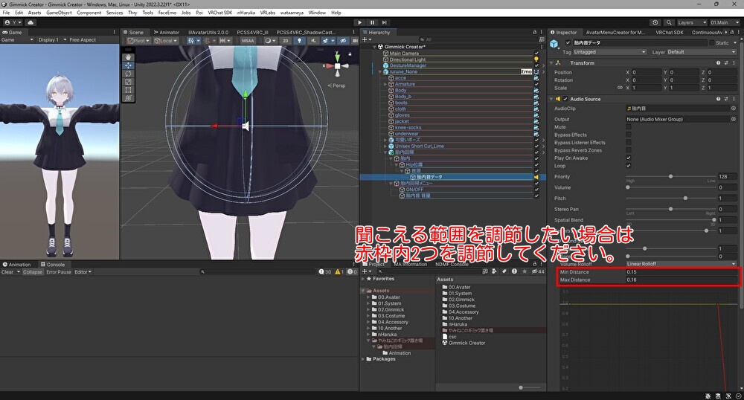Open the undo history icon
The width and height of the screenshot is (744, 400).
click(655, 22)
